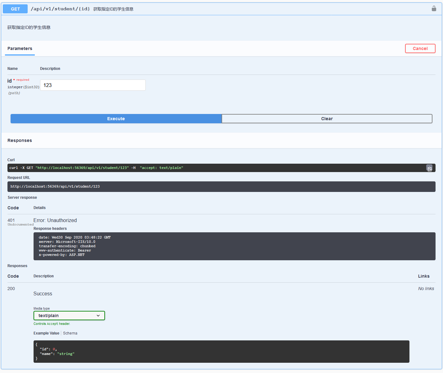Click the x-powered-by: ASP.NET line

[62, 255]
